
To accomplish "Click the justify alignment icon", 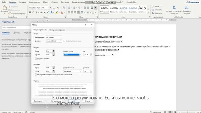I will point(78,13).
